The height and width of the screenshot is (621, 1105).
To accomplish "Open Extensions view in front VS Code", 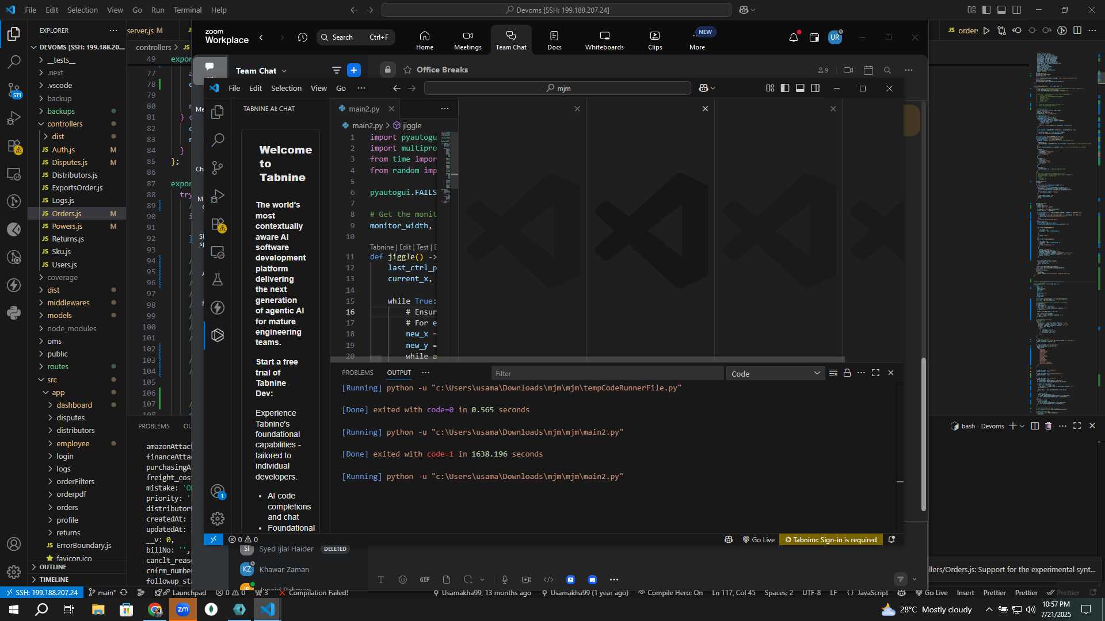I will tap(218, 224).
